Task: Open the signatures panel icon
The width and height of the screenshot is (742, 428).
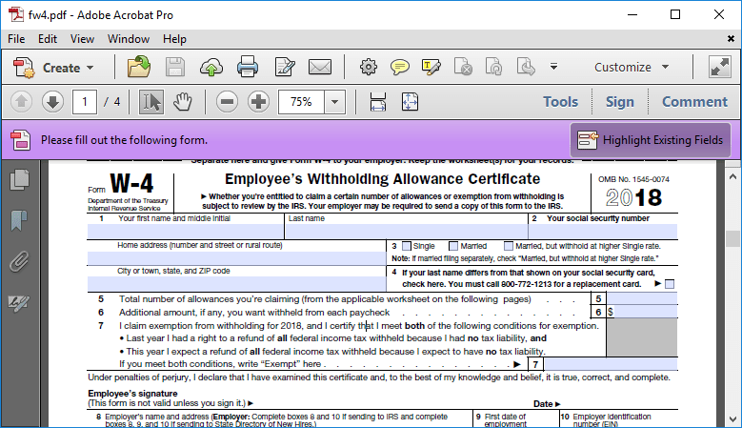Action: (19, 303)
